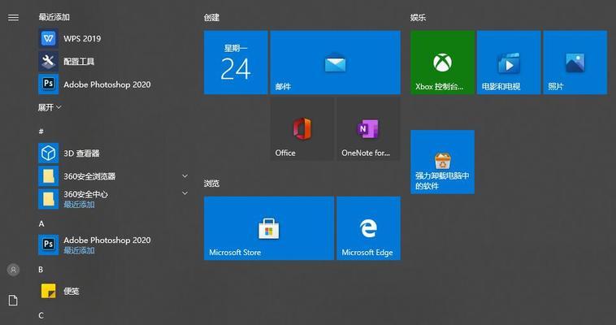Open the 邮件 mail tile
This screenshot has height=325, width=616.
[x=336, y=63]
